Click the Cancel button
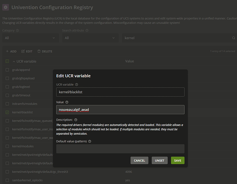The width and height of the screenshot is (237, 184). (139, 160)
